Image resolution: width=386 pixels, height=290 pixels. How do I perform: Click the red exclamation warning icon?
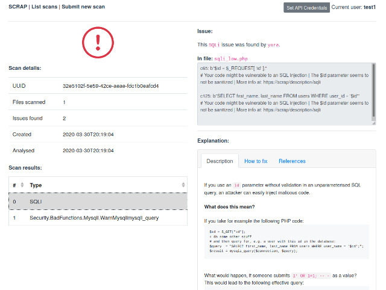pos(98,43)
